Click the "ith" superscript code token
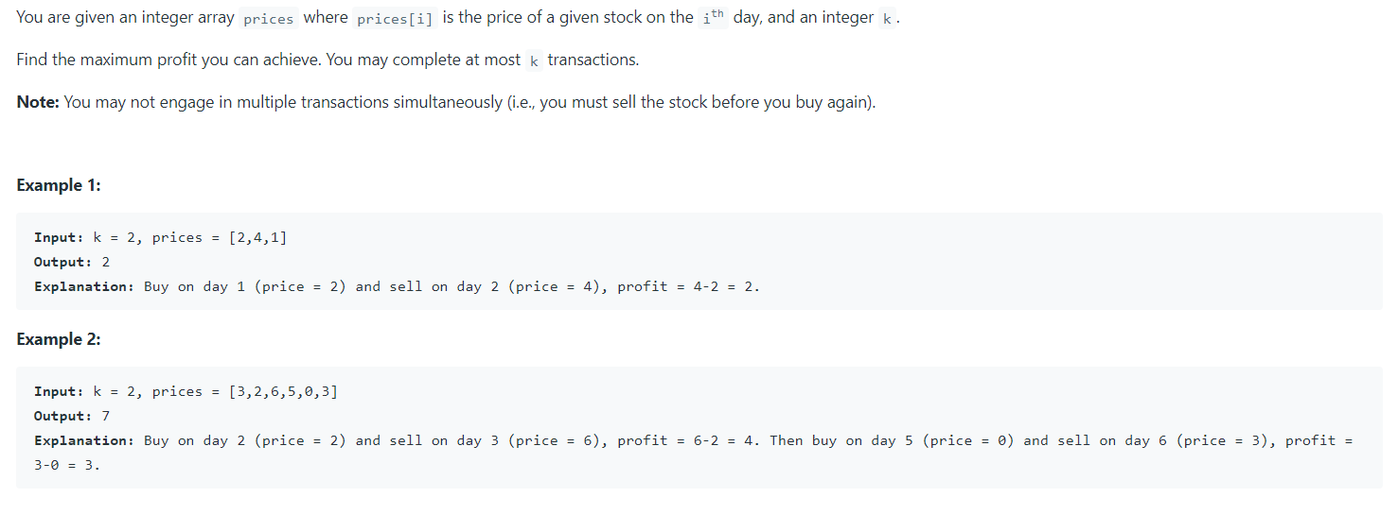Image resolution: width=1398 pixels, height=515 pixels. (714, 18)
